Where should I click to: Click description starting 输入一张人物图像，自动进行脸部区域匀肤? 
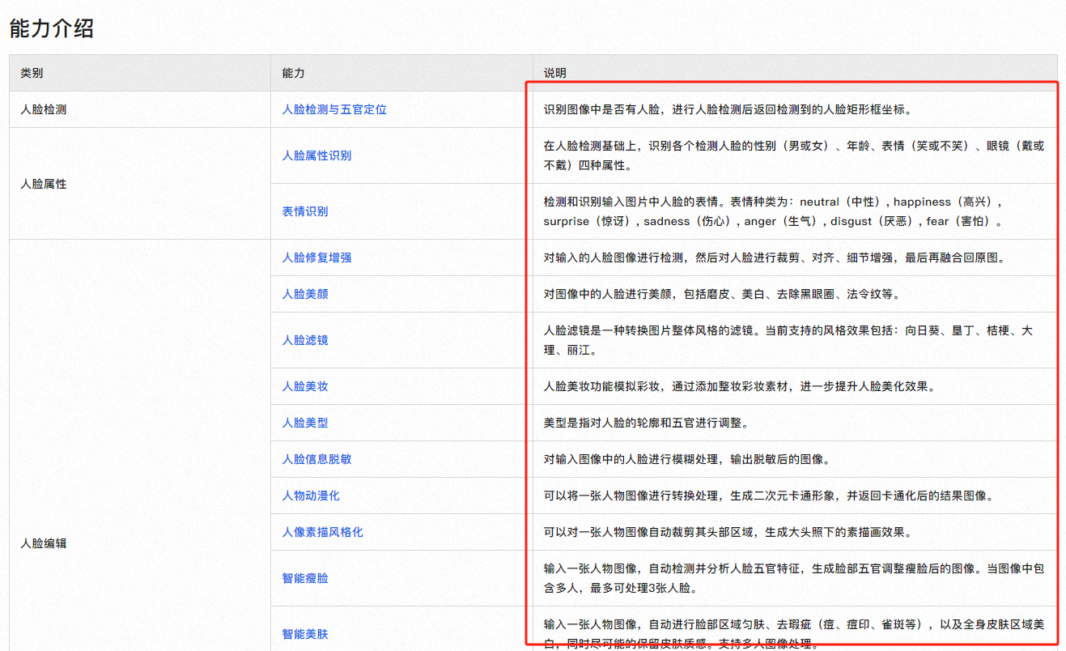coord(794,634)
